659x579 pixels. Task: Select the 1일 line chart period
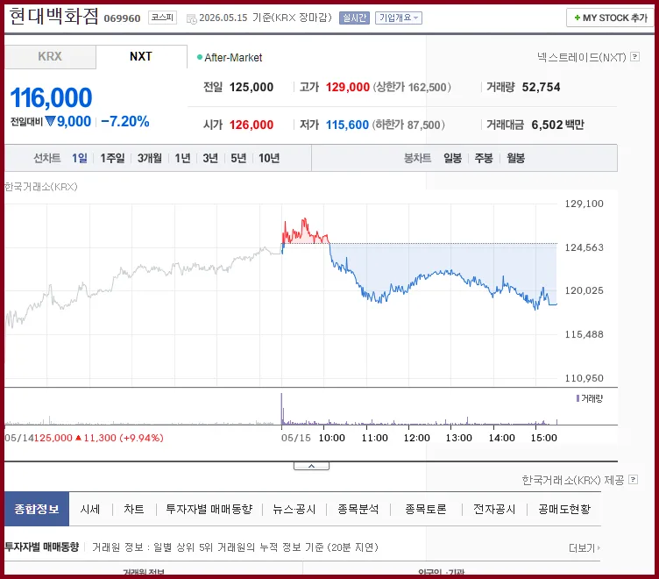[x=80, y=158]
